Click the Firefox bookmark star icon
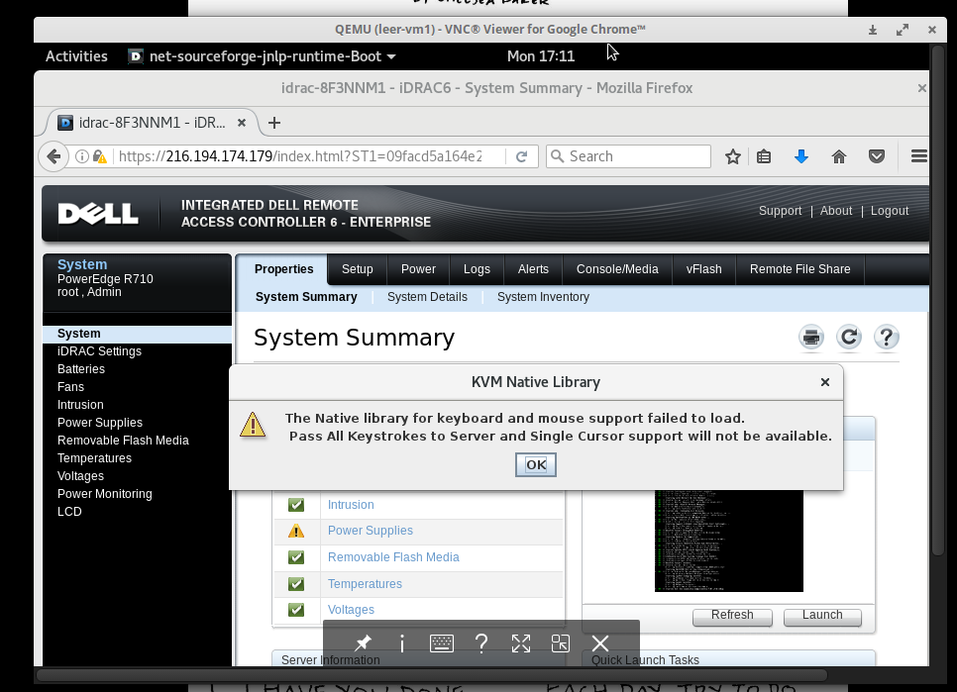 click(733, 156)
